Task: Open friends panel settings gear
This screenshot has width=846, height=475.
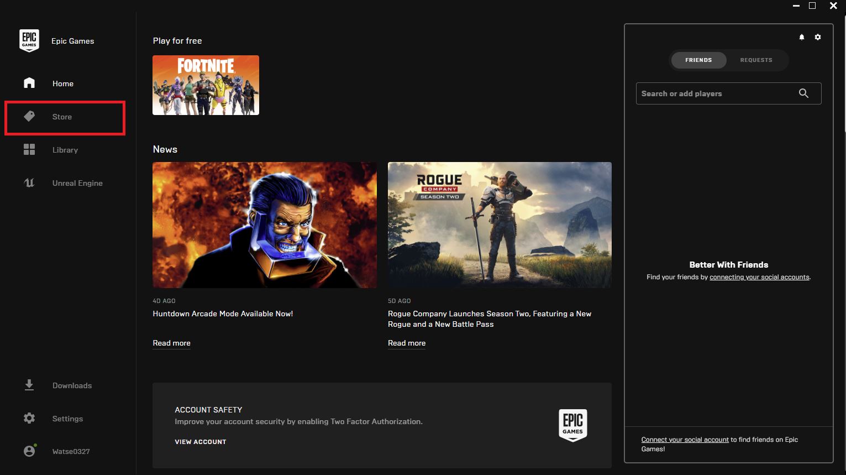Action: click(x=818, y=37)
